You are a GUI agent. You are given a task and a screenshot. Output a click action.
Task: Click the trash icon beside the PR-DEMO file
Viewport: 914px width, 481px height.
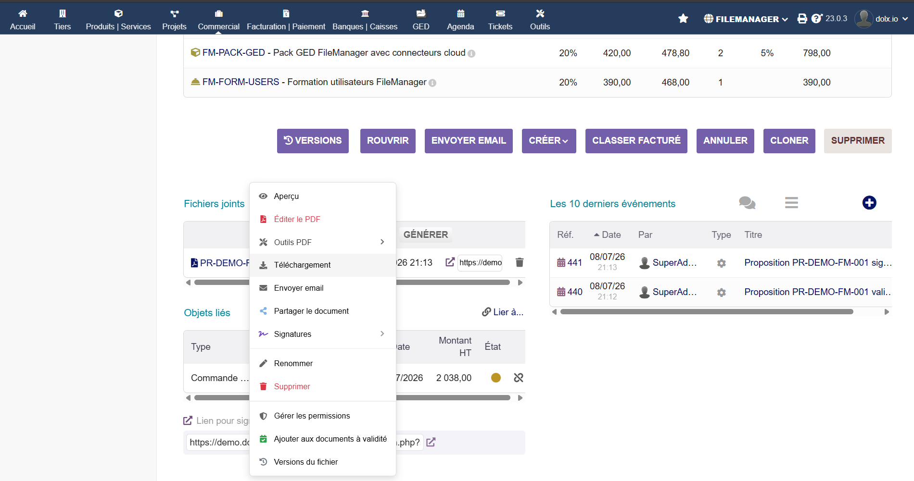click(x=520, y=262)
